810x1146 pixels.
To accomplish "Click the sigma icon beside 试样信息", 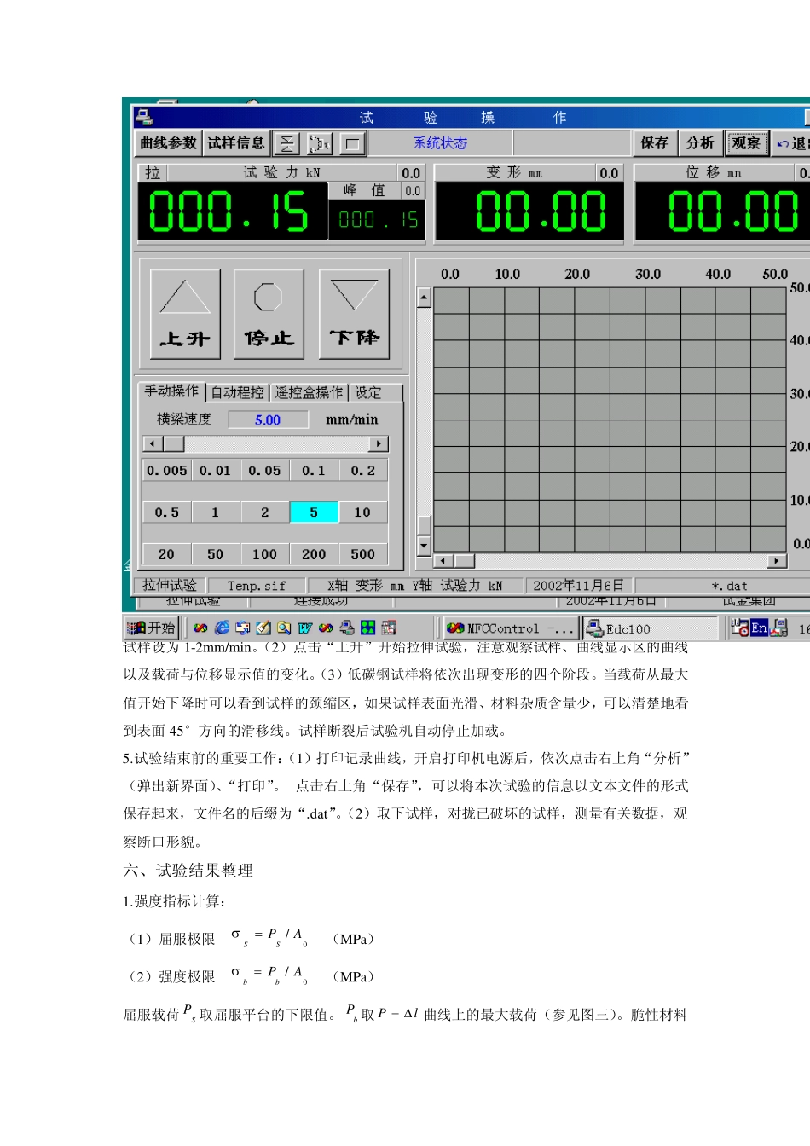I will pos(287,143).
